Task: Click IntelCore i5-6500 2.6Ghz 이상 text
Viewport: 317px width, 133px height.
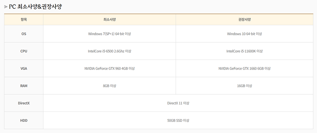Action: point(109,51)
